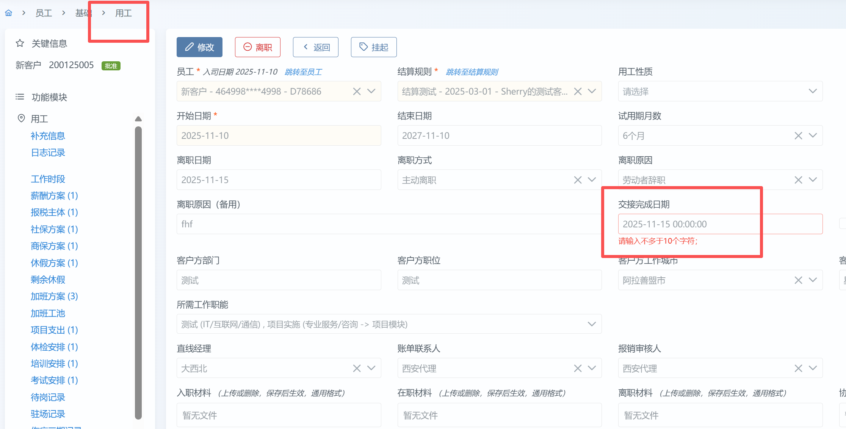Screen dimensions: 846x429
Task: Clear the 试用期月数 value 6个月
Action: coord(798,135)
